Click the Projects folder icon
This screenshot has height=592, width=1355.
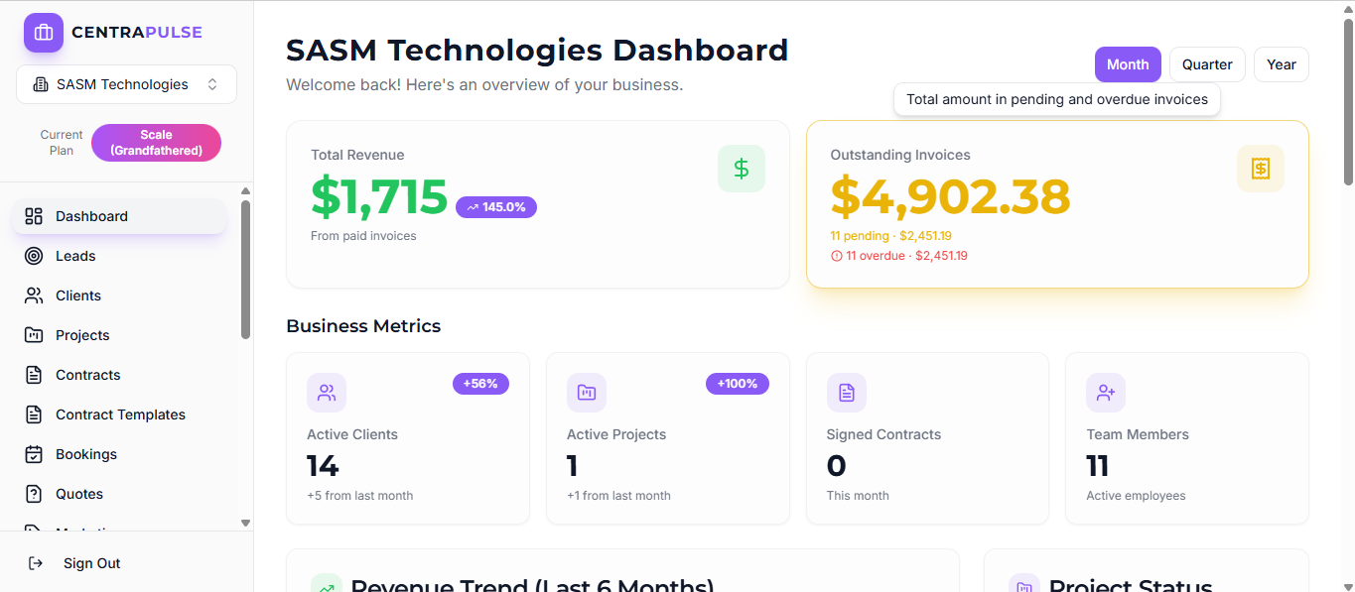tap(33, 335)
